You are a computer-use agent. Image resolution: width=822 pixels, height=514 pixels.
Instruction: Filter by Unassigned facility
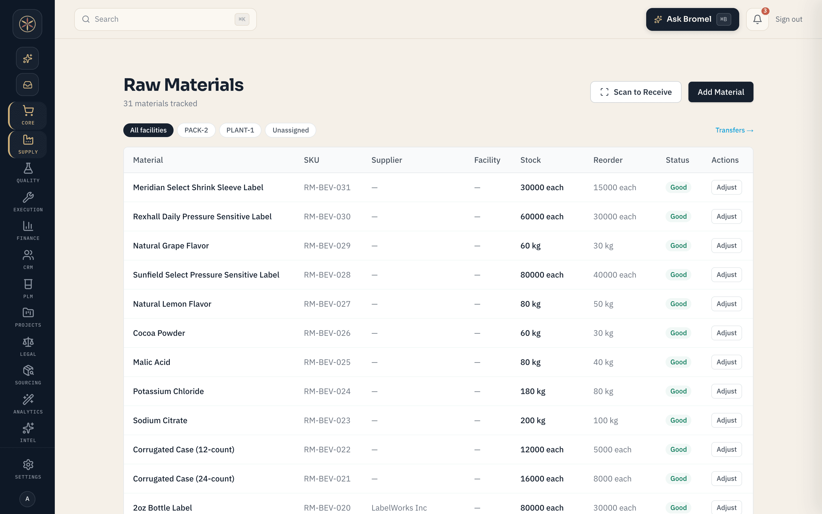point(291,130)
